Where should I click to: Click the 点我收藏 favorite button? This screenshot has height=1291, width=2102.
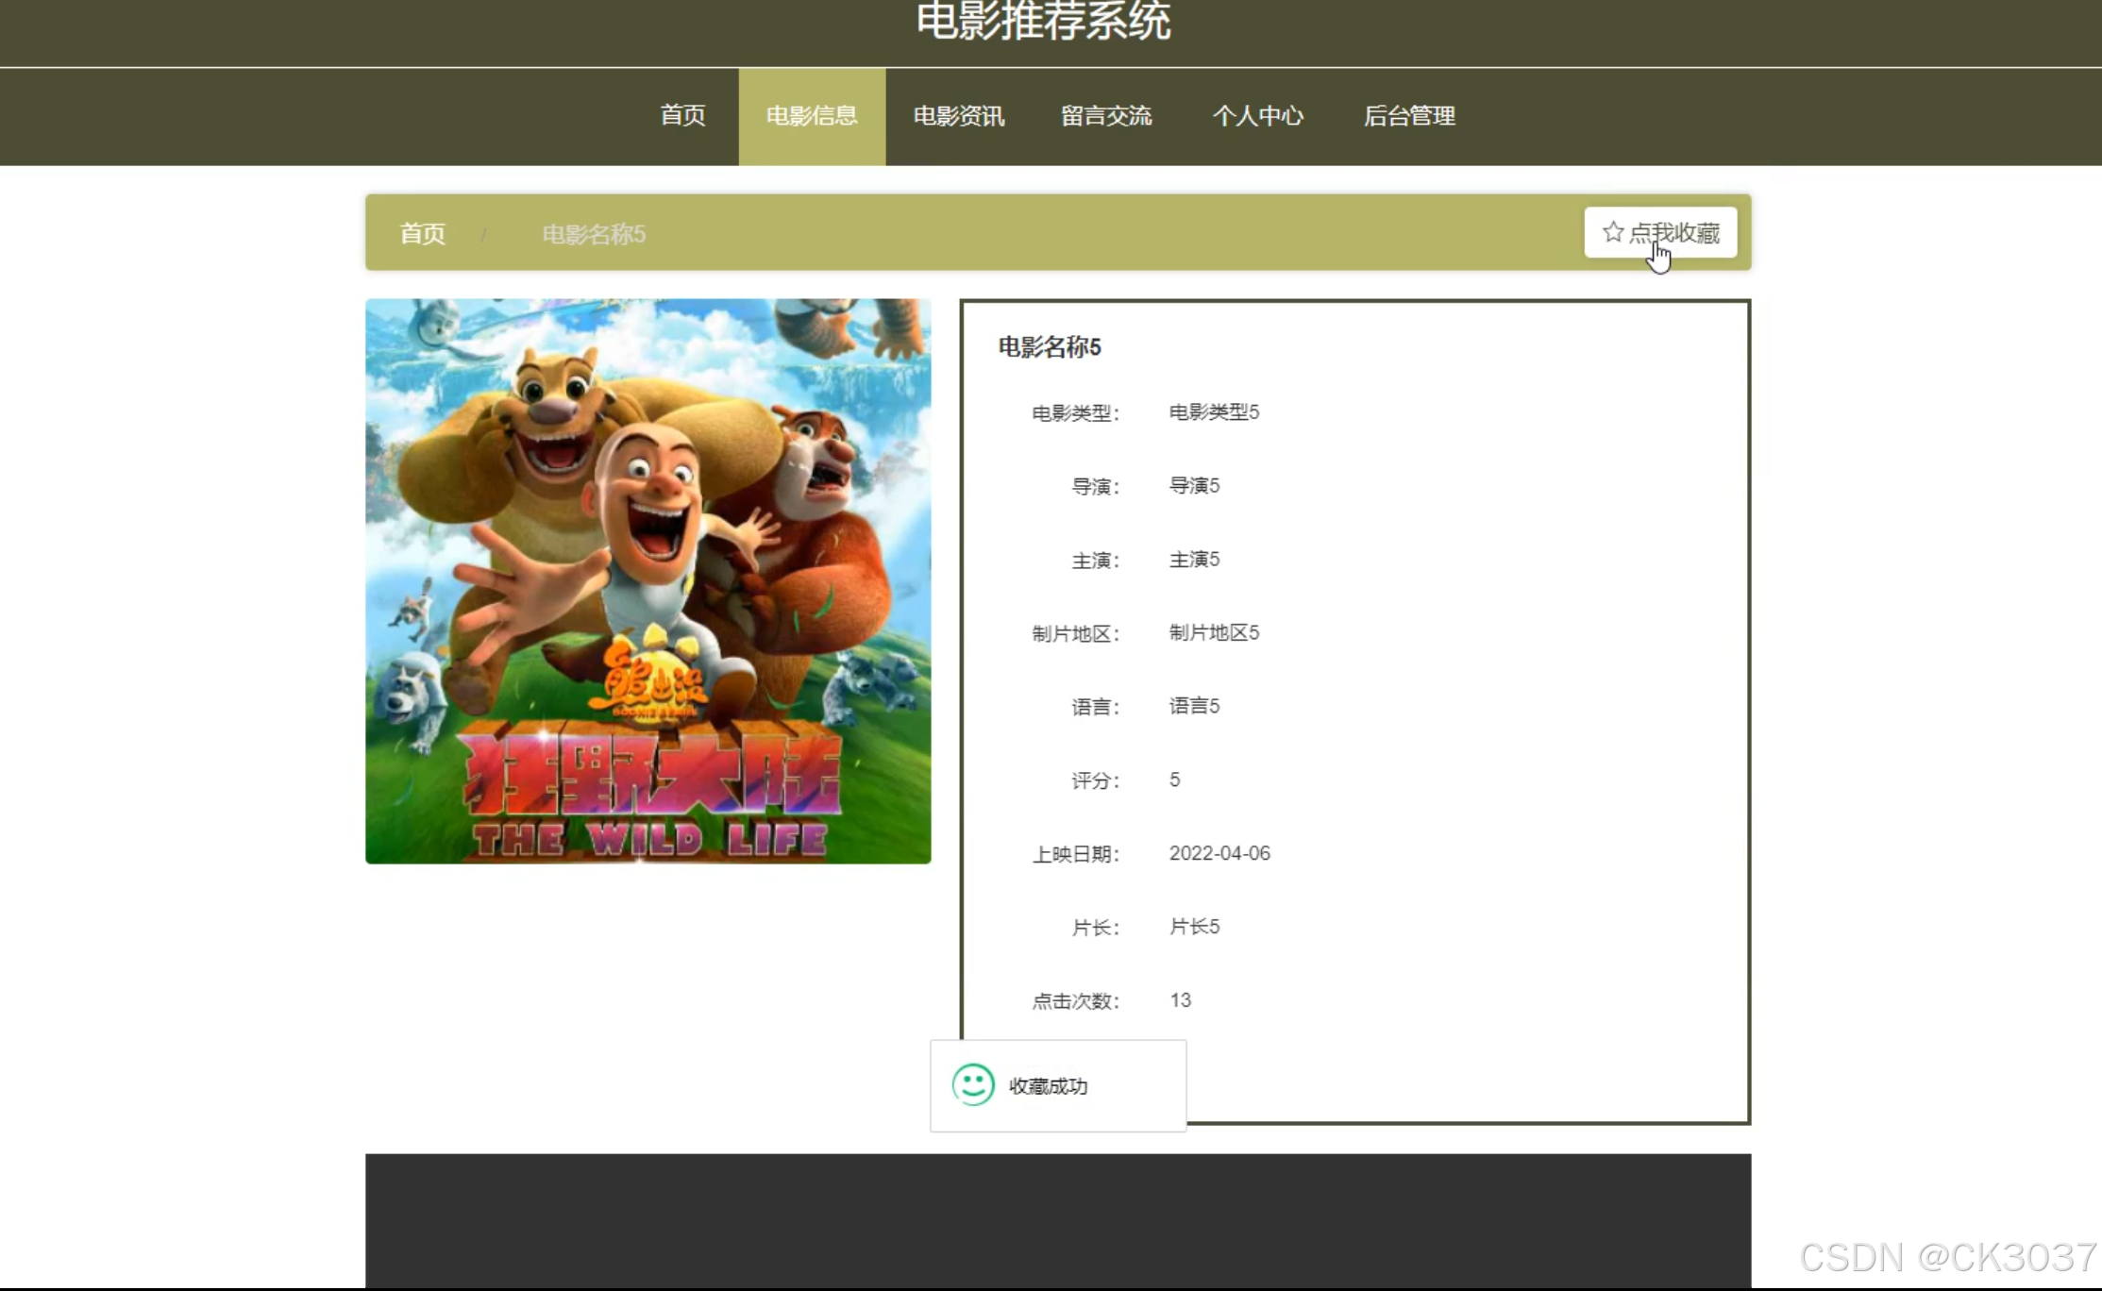tap(1660, 232)
